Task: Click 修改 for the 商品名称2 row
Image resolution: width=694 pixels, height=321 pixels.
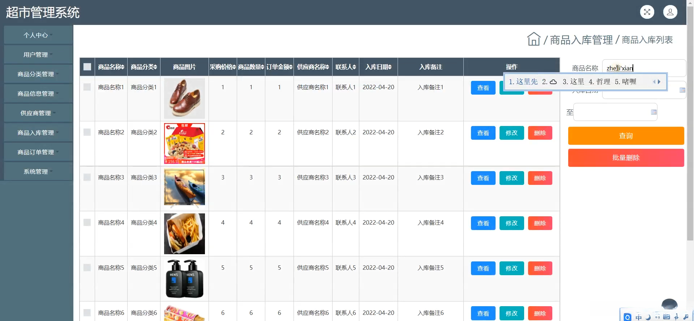Action: [x=512, y=133]
